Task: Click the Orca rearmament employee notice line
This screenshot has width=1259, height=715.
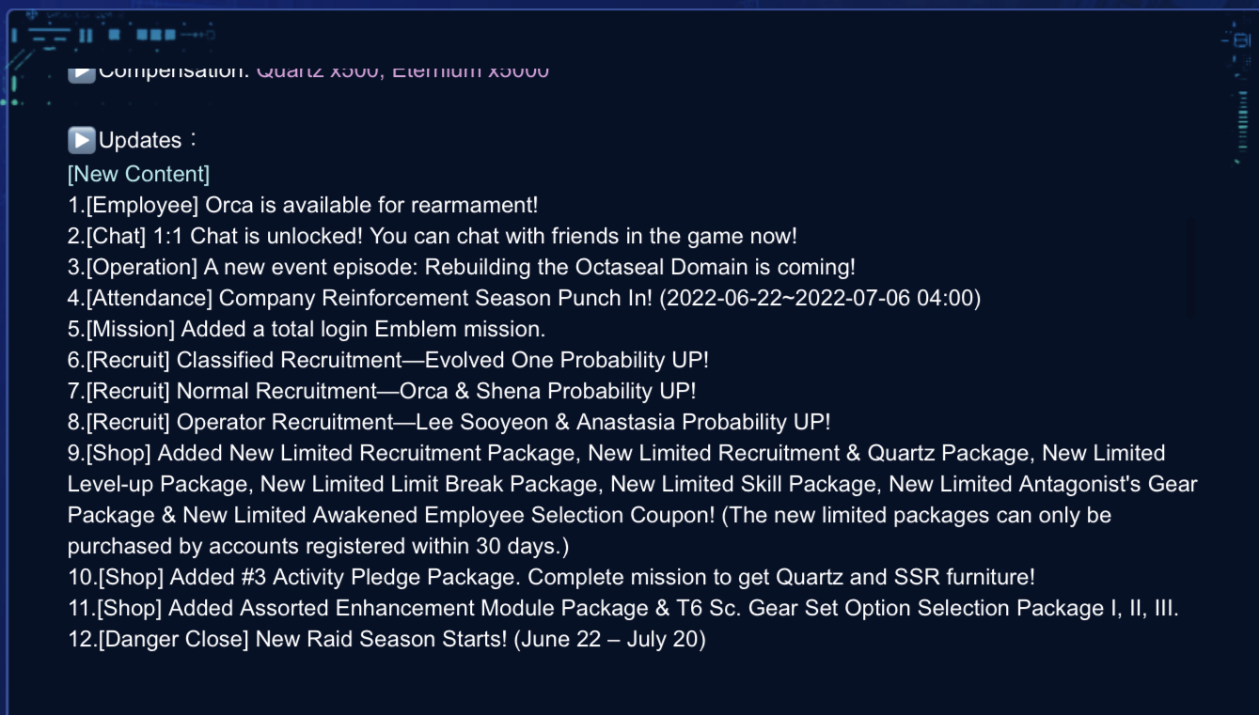Action: point(303,205)
